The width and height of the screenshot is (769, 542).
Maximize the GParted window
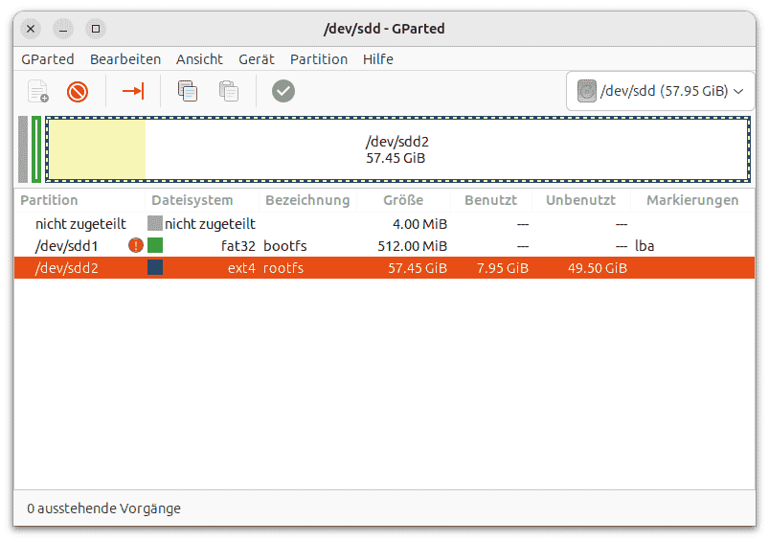coord(96,29)
